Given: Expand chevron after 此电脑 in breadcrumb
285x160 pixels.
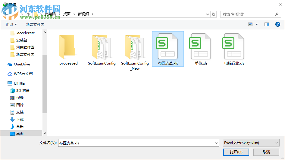Looking at the screenshot, I should [59, 14].
